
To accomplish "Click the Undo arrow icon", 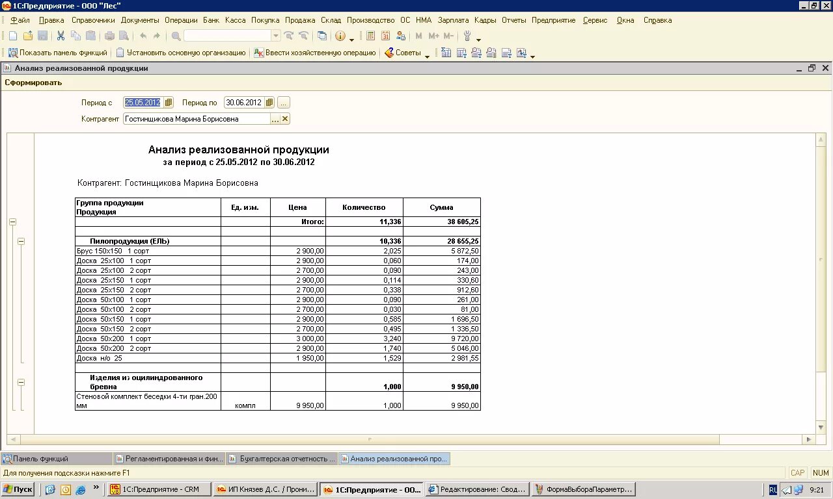I will click(143, 36).
